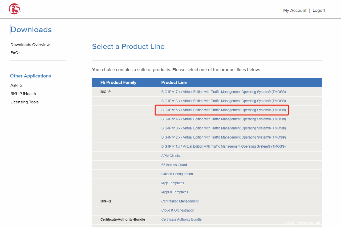The width and height of the screenshot is (341, 228).
Task: Select BIG-IP v17.x product line
Action: click(223, 92)
